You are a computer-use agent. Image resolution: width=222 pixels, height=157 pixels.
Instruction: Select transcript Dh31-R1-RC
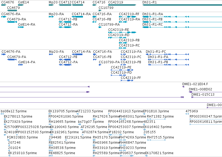coord(153,25)
